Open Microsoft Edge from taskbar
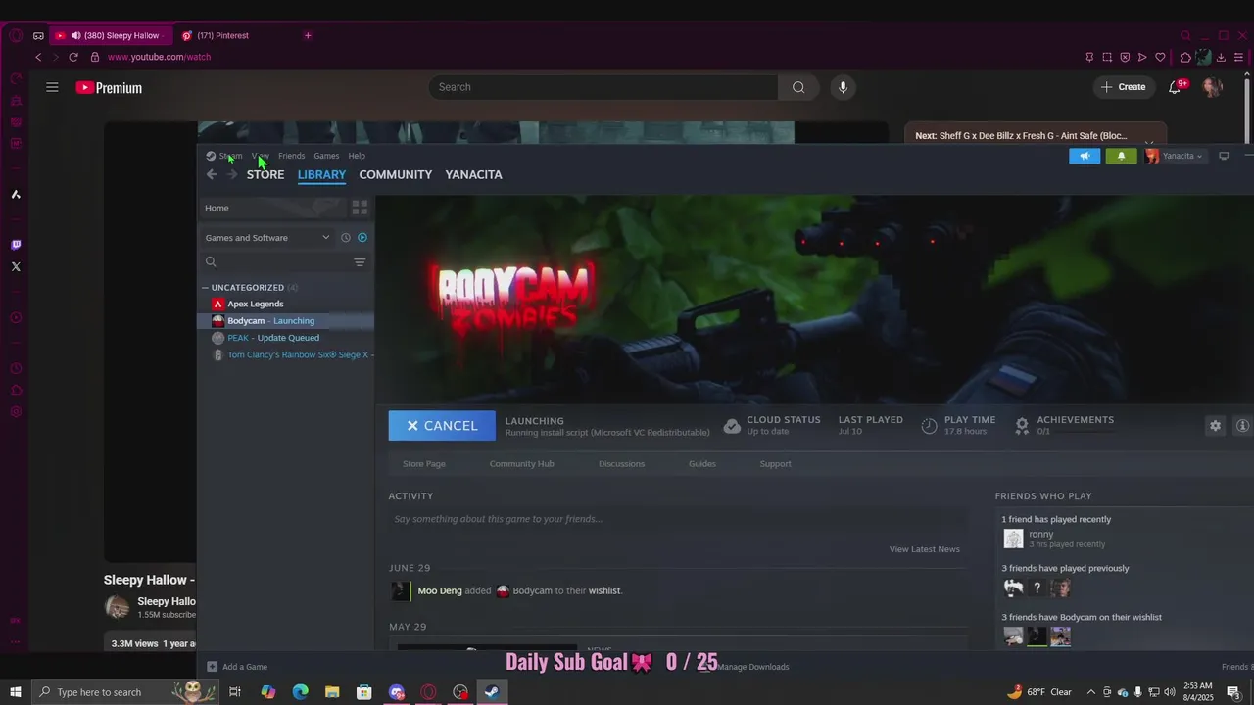The width and height of the screenshot is (1254, 705). coord(300,692)
